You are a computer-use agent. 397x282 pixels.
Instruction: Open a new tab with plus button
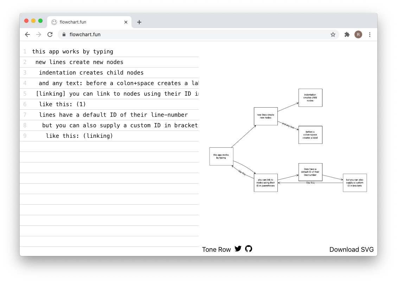(139, 22)
